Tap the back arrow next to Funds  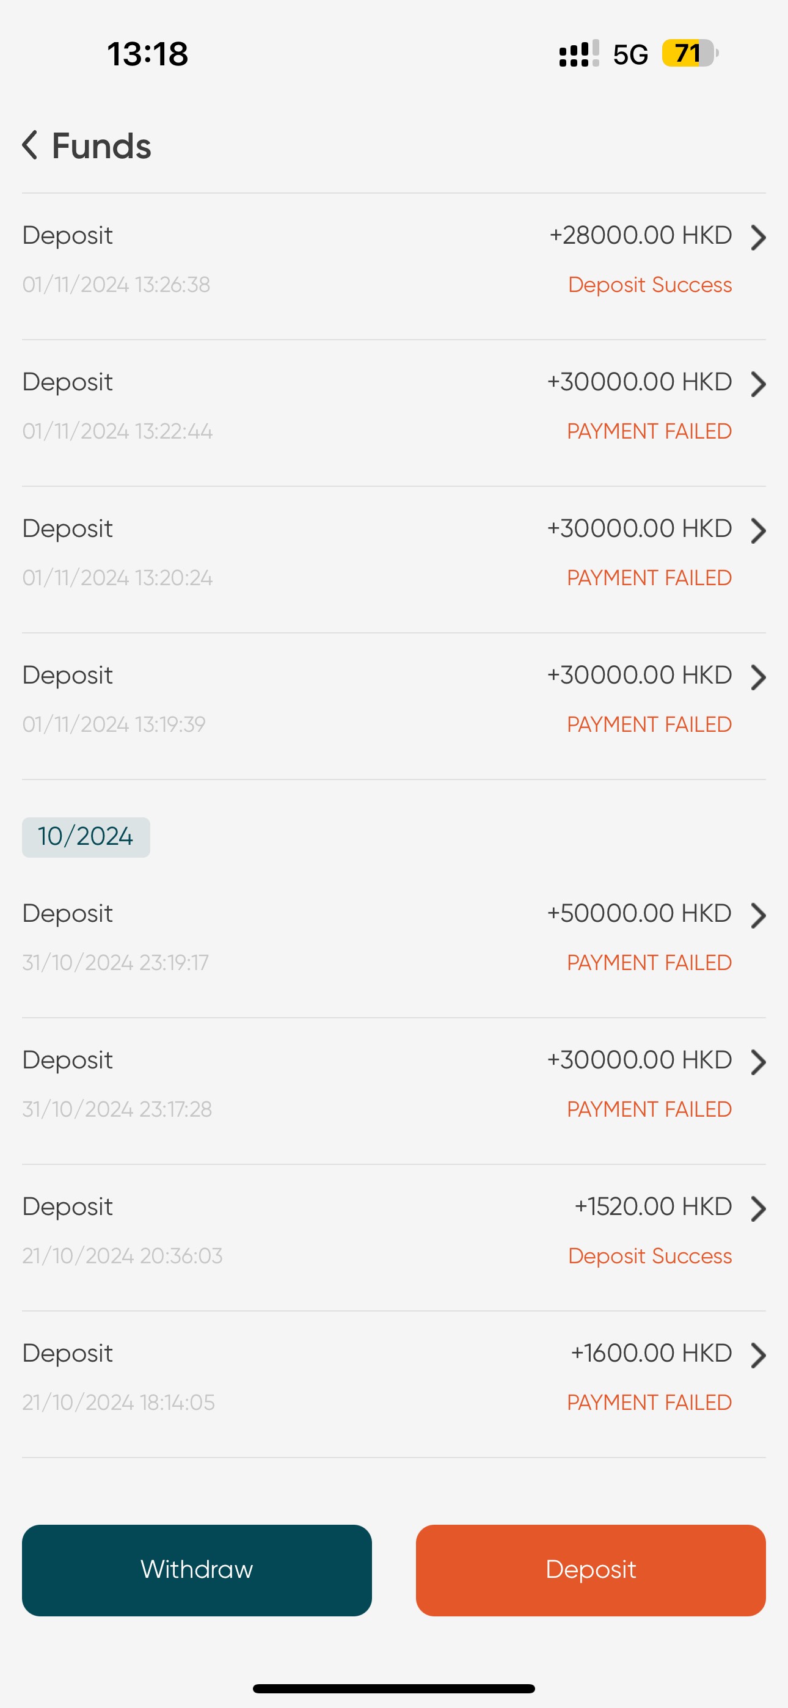point(30,145)
